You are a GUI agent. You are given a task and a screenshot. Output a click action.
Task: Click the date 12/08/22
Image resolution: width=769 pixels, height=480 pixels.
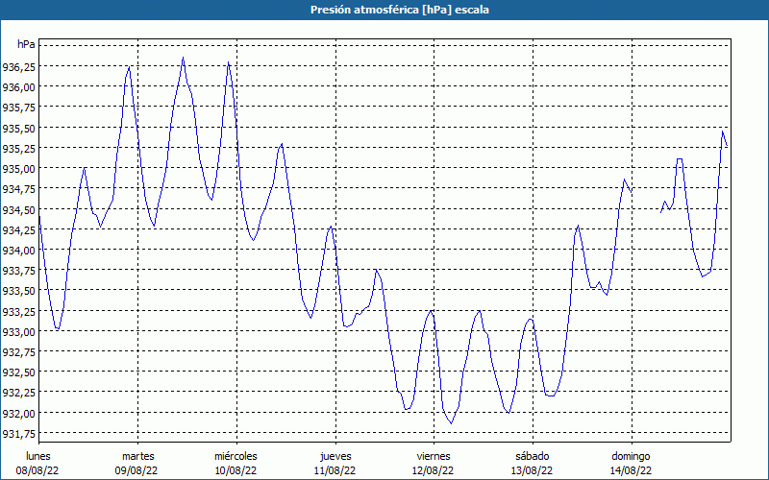434,470
